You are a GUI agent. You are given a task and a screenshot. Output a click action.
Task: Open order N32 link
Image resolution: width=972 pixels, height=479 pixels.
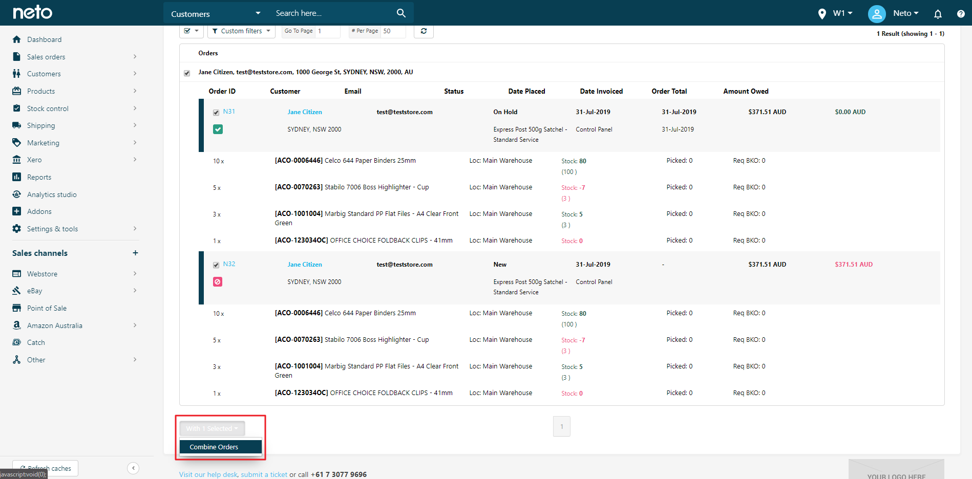point(229,264)
